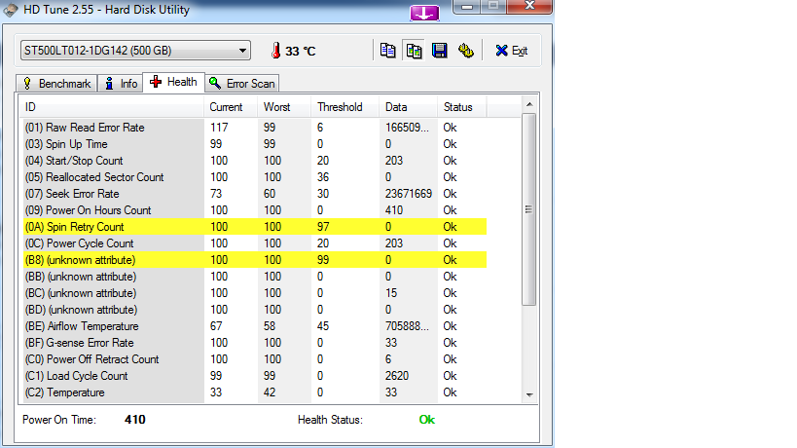Screen dimensions: 797x448
Task: Sort by the ID column header
Action: point(112,107)
